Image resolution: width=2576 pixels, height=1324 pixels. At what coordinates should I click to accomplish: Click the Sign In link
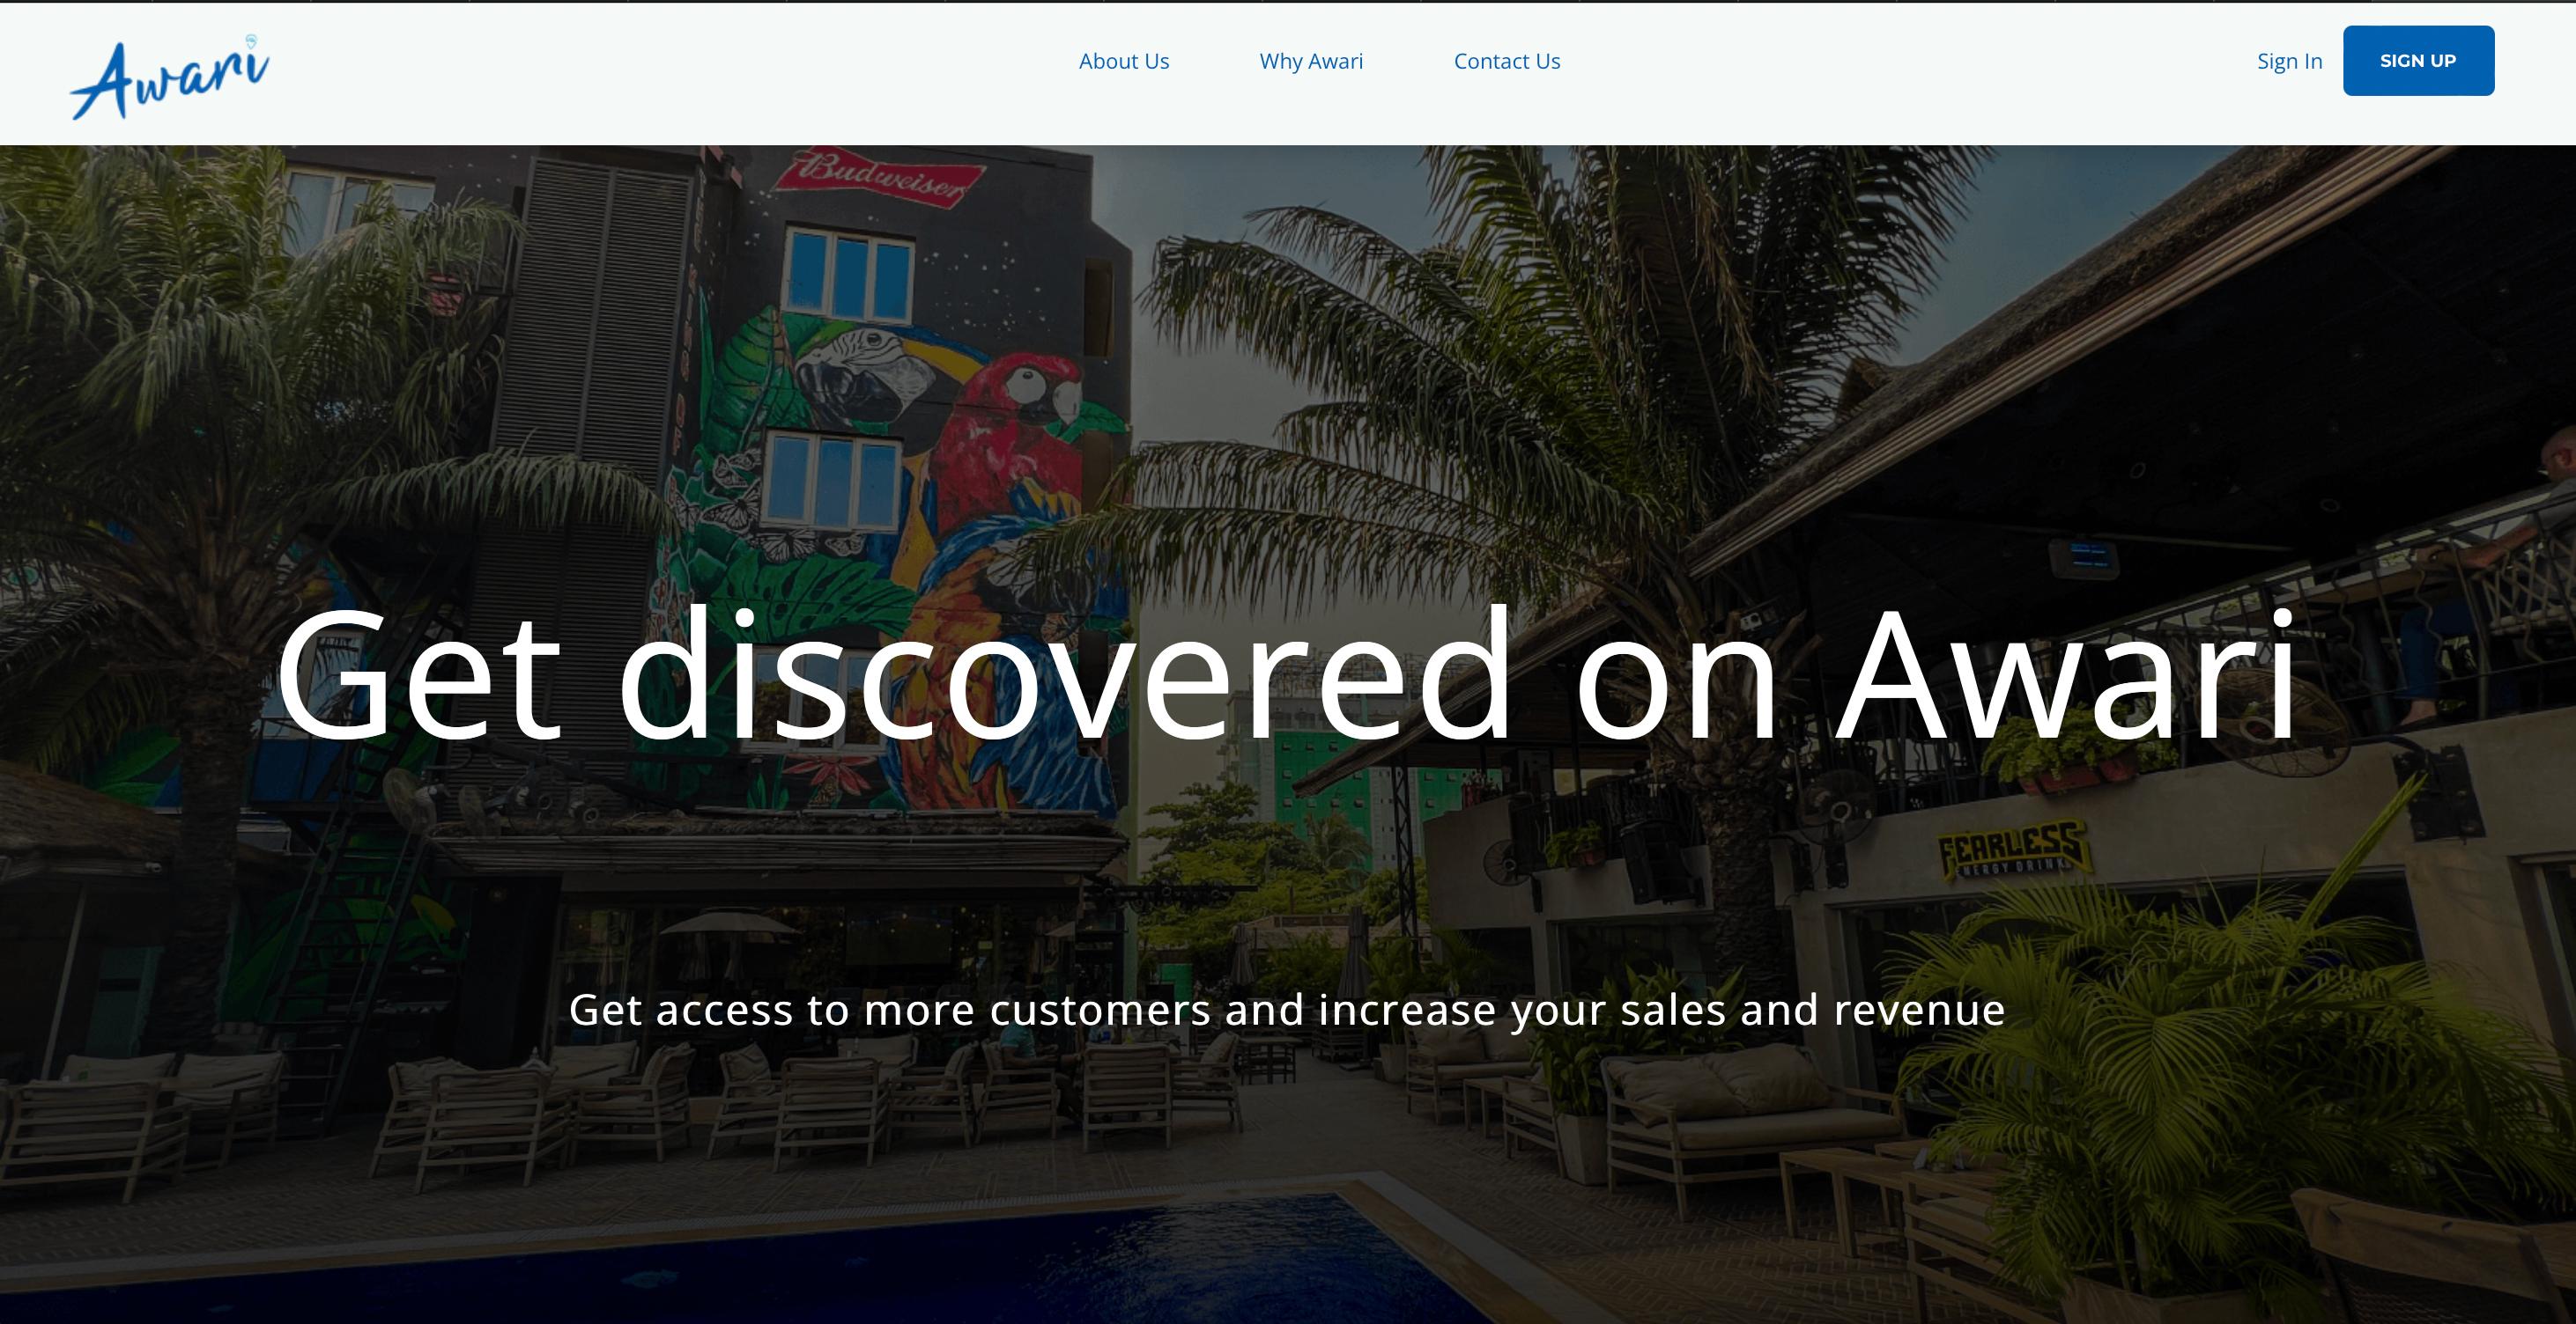point(2289,61)
